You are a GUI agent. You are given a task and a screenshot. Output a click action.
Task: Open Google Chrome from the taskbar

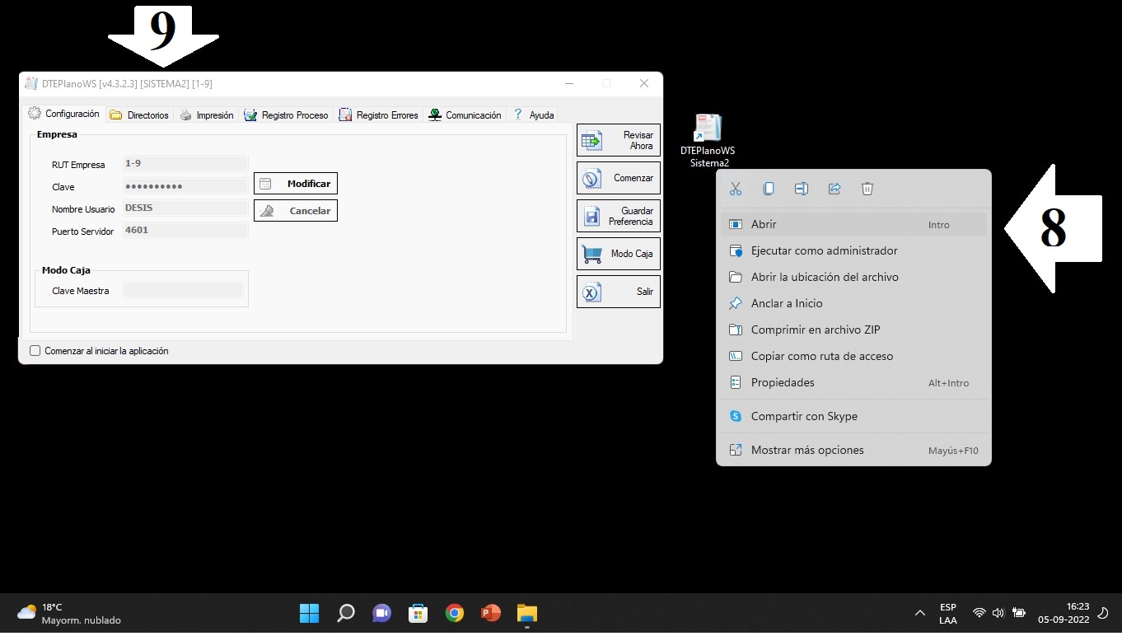click(454, 613)
